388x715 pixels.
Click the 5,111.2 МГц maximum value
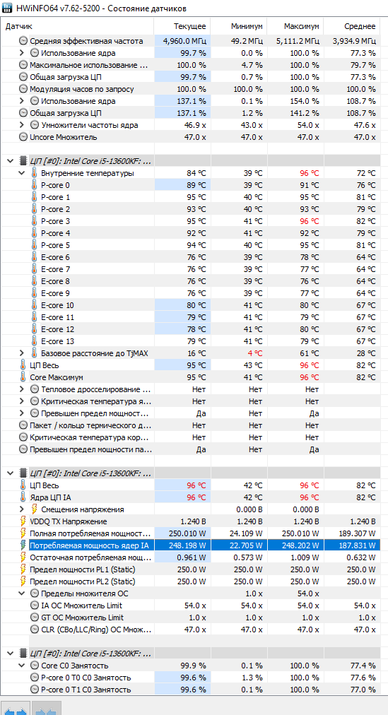[x=298, y=41]
